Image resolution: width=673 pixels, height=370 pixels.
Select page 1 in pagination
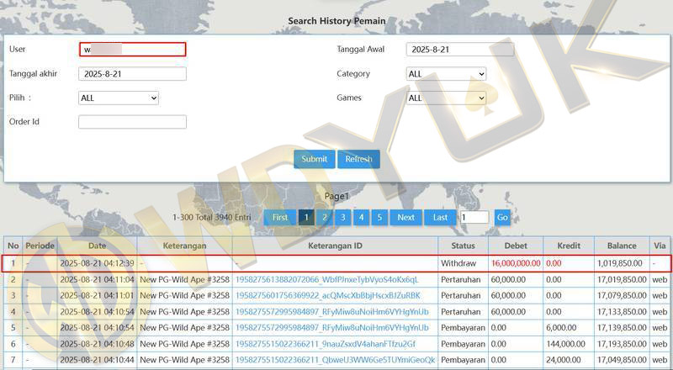tap(306, 217)
